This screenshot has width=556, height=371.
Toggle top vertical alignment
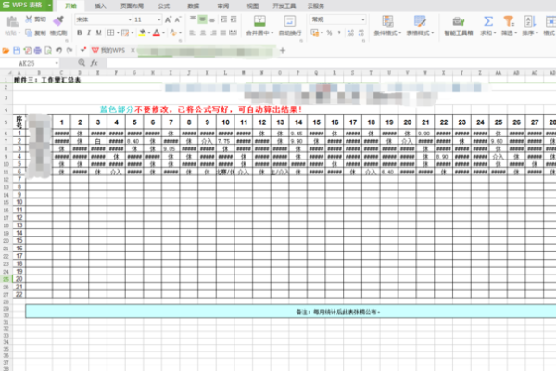pos(193,19)
